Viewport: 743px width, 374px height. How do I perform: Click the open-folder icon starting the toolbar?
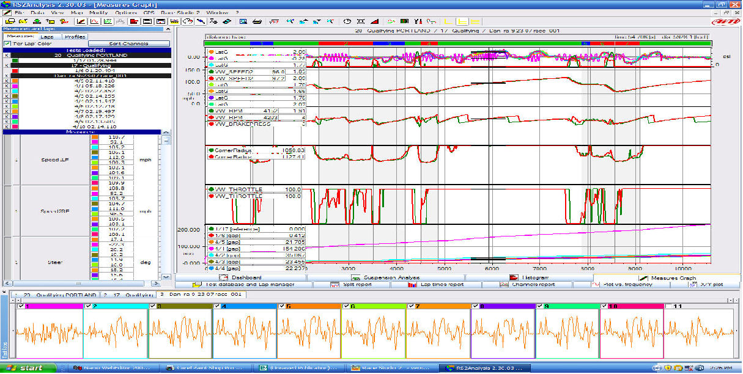tap(9, 21)
